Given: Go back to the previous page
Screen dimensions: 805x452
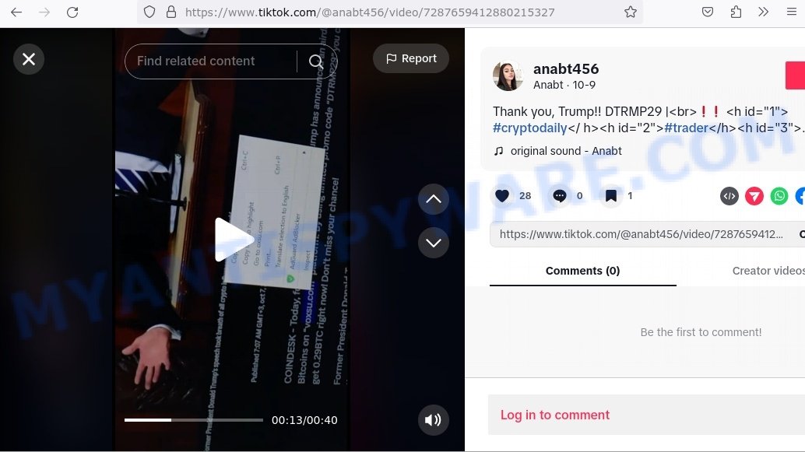Looking at the screenshot, I should click(16, 12).
